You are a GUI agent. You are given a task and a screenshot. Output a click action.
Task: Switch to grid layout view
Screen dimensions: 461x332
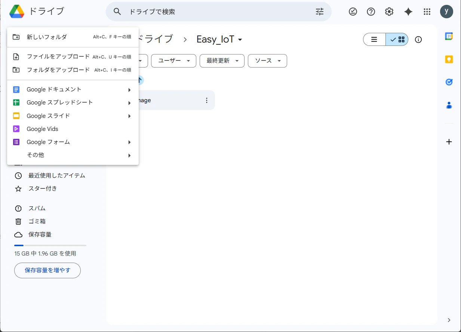pyautogui.click(x=397, y=40)
